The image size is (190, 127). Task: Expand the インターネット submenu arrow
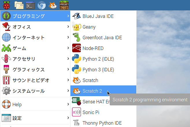[68, 37]
